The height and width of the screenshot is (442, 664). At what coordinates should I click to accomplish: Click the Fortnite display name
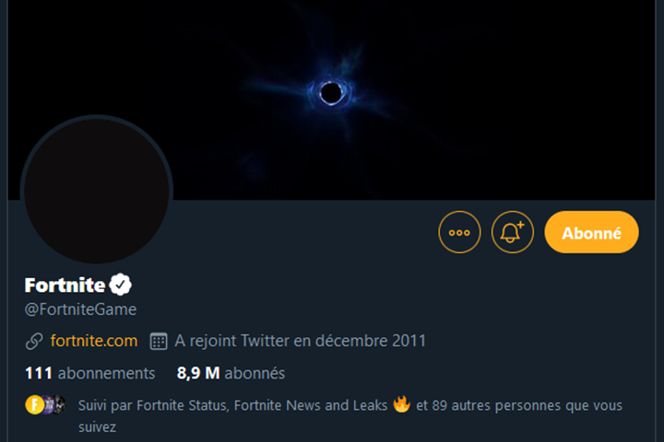point(65,285)
